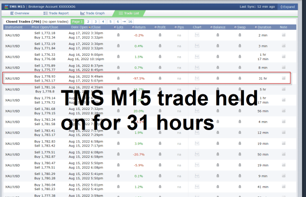Open note icon for the 50 min trade
306x197 pixels.
[x=284, y=154]
